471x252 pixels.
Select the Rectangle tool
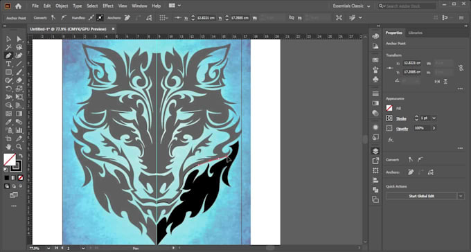click(8, 72)
